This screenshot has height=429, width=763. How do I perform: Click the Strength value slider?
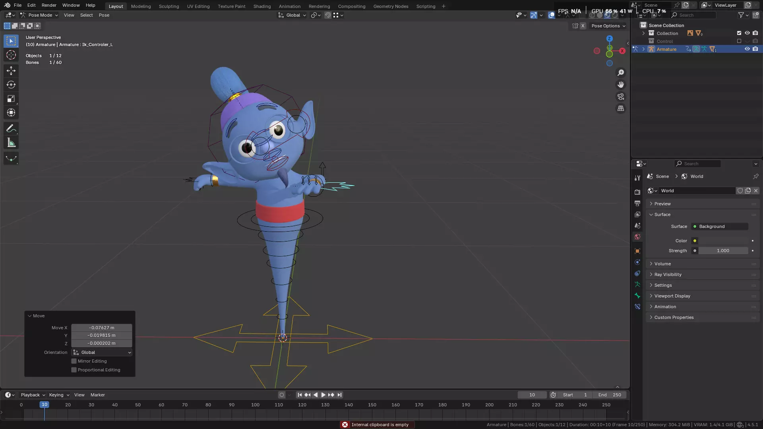pos(724,251)
